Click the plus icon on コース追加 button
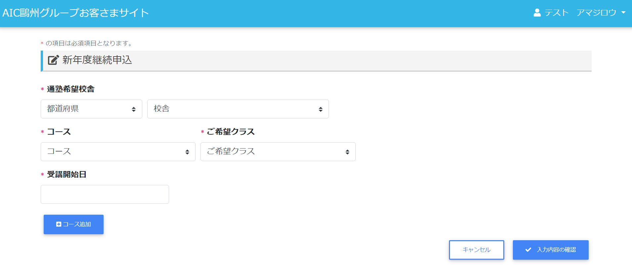 tap(59, 224)
